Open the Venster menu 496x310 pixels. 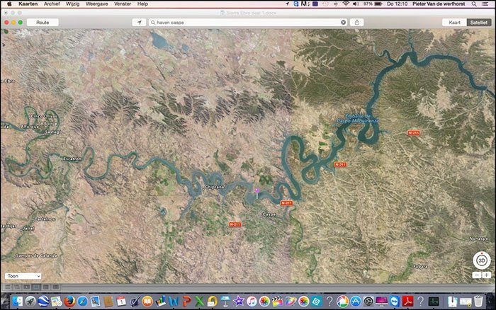pyautogui.click(x=122, y=4)
